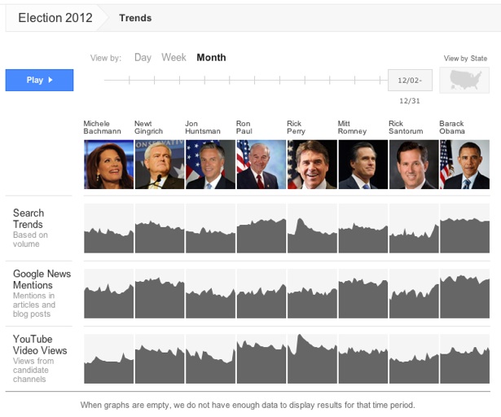Click Barack Obama's YouTube views graph
Viewport: 501px width, 417px height.
click(464, 359)
